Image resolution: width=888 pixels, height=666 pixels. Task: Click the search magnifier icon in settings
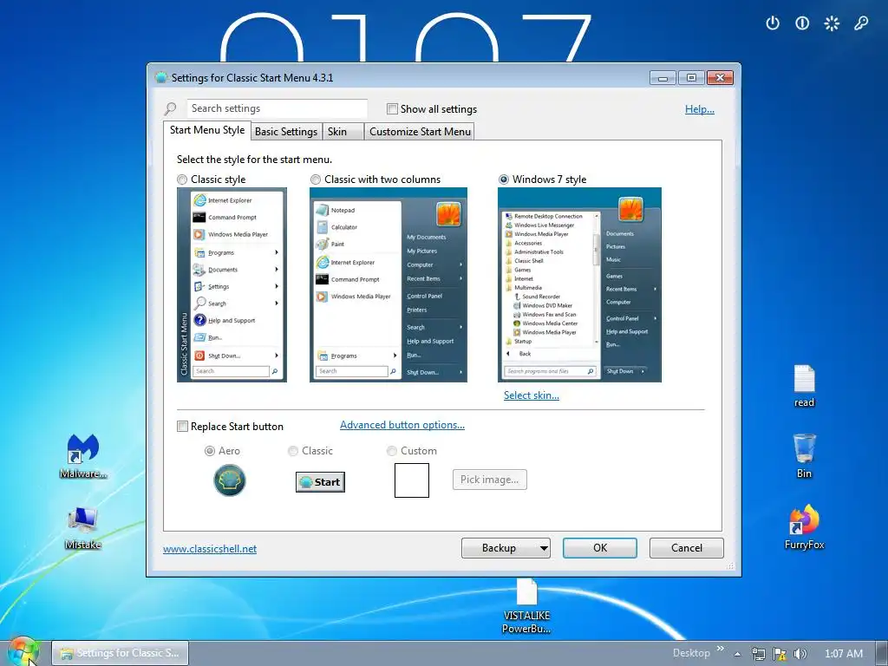pyautogui.click(x=170, y=108)
